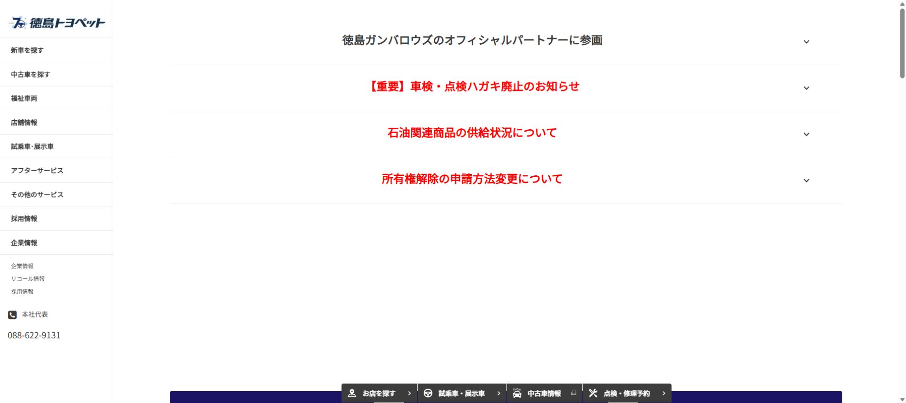This screenshot has height=403, width=906.
Task: Follow the リコール情報 link
Action: [x=28, y=279]
